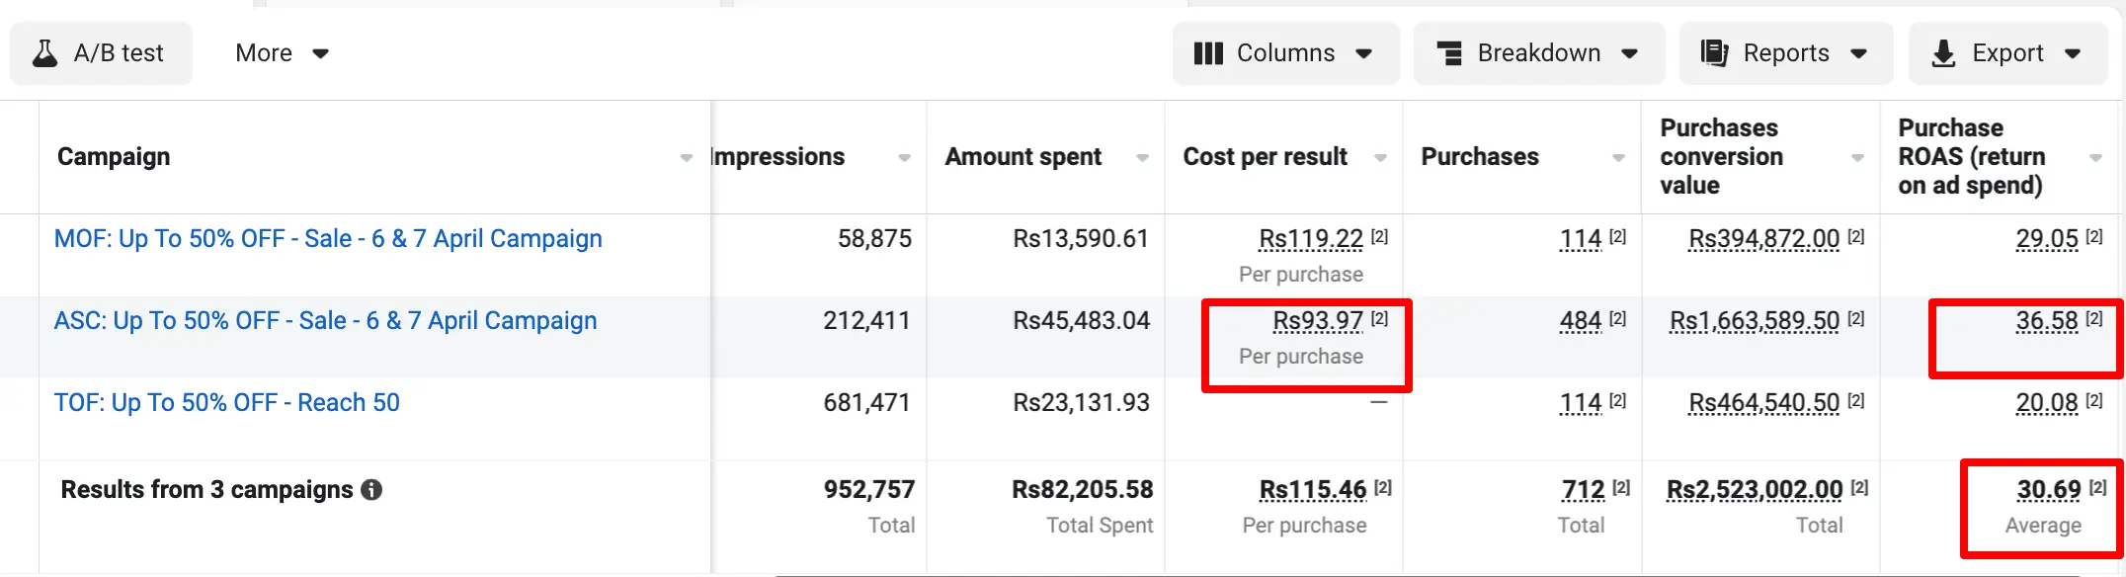Open Impressions column header menu arrow
This screenshot has height=577, width=2126.
click(x=904, y=158)
